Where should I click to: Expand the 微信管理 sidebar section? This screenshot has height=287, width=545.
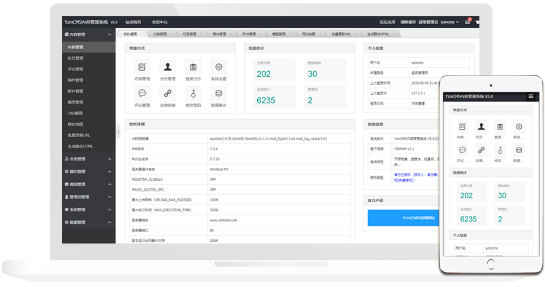tap(88, 184)
